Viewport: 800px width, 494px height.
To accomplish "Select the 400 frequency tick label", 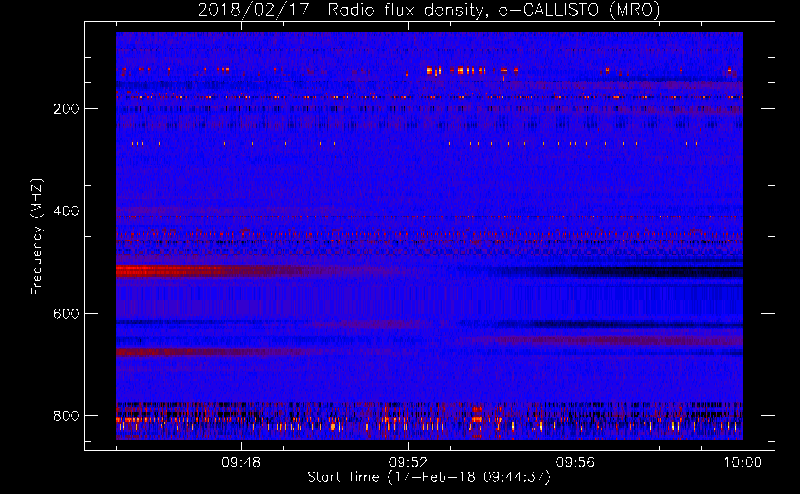I will click(x=66, y=211).
